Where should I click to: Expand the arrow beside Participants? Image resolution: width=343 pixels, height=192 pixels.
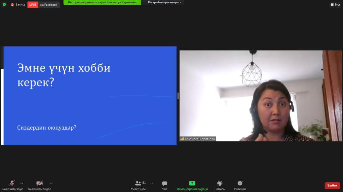click(151, 183)
